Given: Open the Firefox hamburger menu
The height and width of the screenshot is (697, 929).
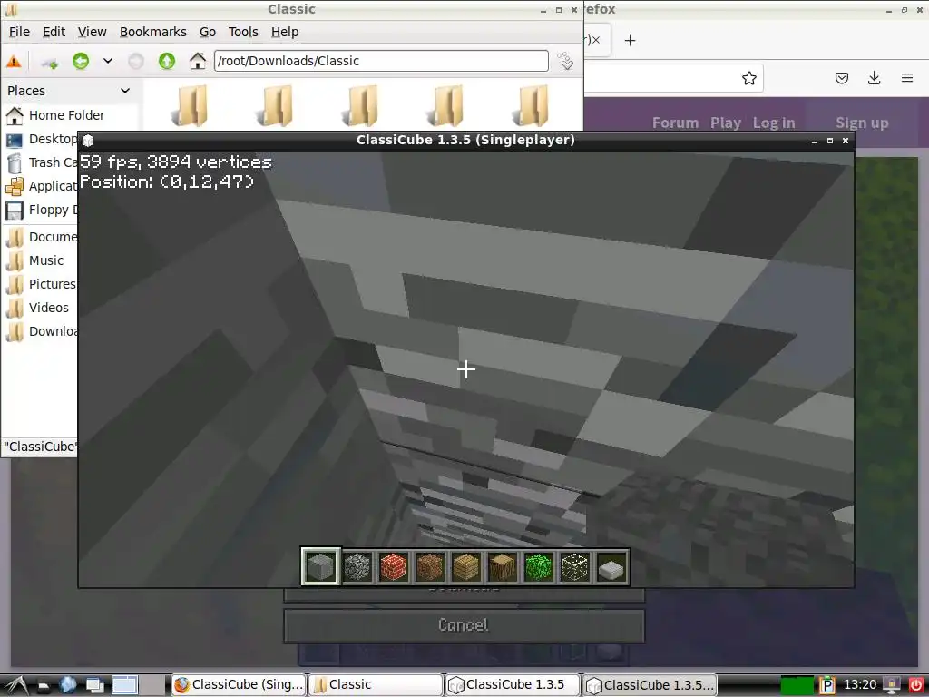Looking at the screenshot, I should coord(907,78).
